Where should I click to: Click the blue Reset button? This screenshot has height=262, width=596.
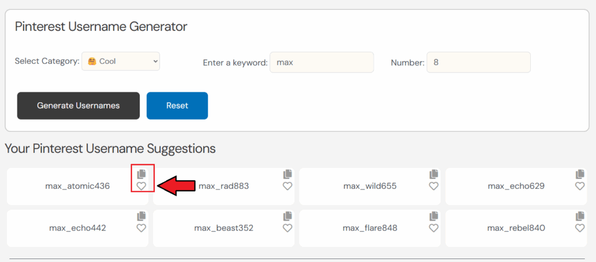click(x=177, y=105)
